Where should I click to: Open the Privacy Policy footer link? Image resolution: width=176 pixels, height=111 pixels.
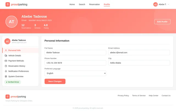tap(123, 96)
